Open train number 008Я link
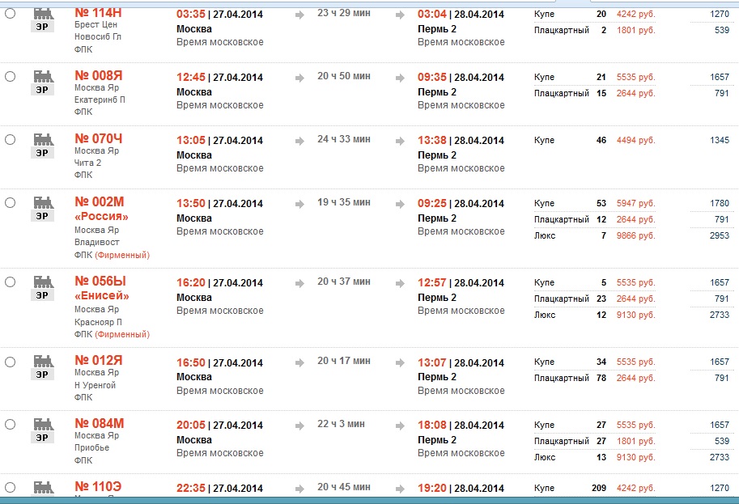 pyautogui.click(x=98, y=75)
